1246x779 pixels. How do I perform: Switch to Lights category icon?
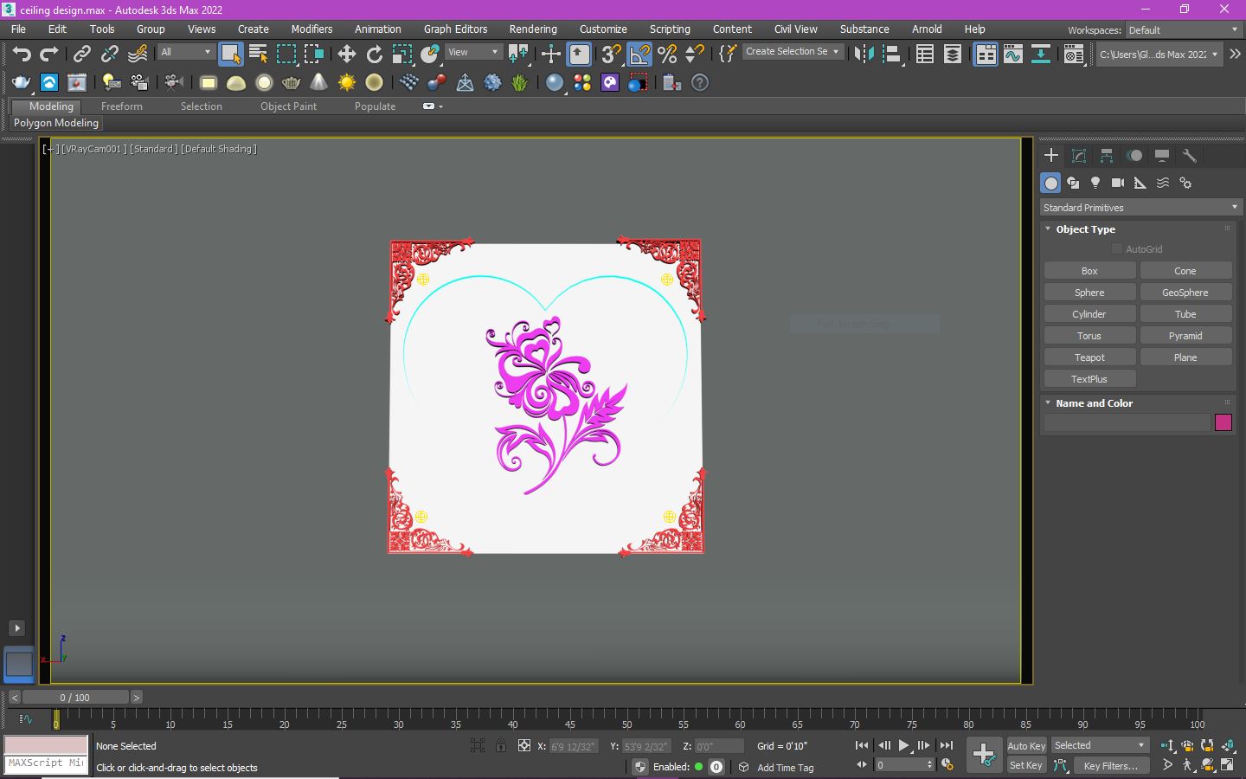coord(1095,183)
